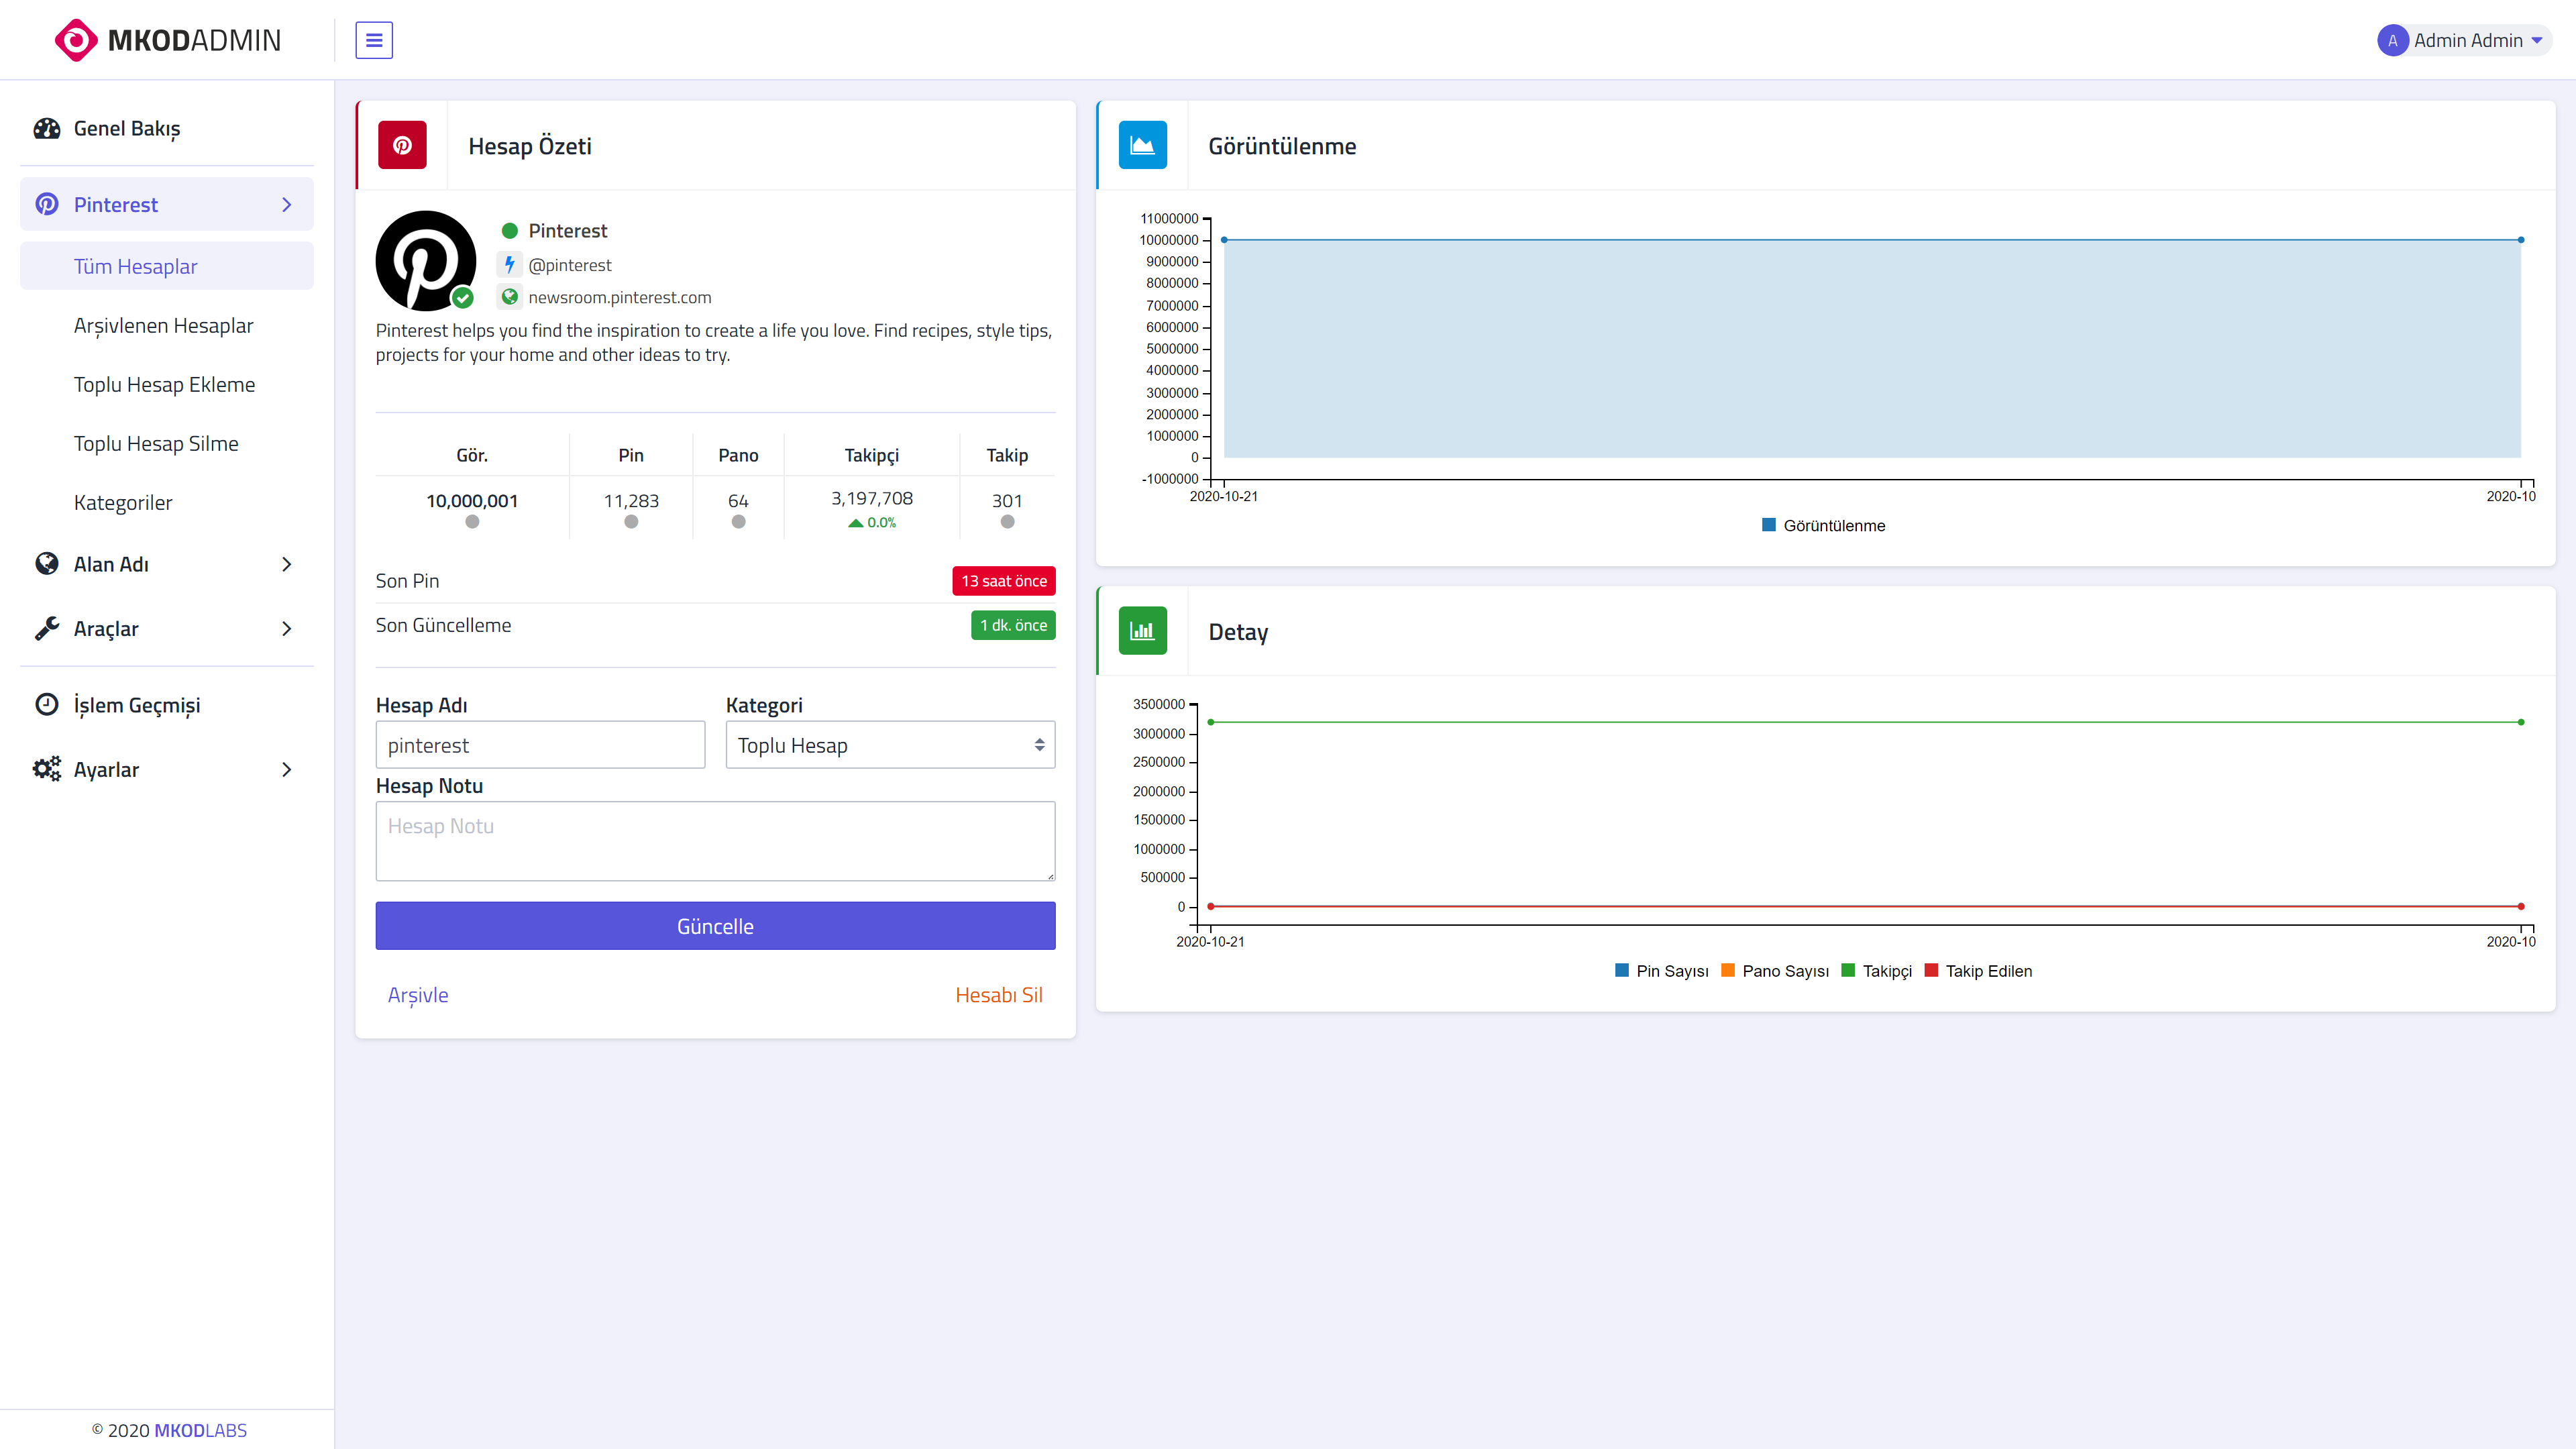2576x1449 pixels.
Task: Click the Pinterest profile avatar image
Action: 426,260
